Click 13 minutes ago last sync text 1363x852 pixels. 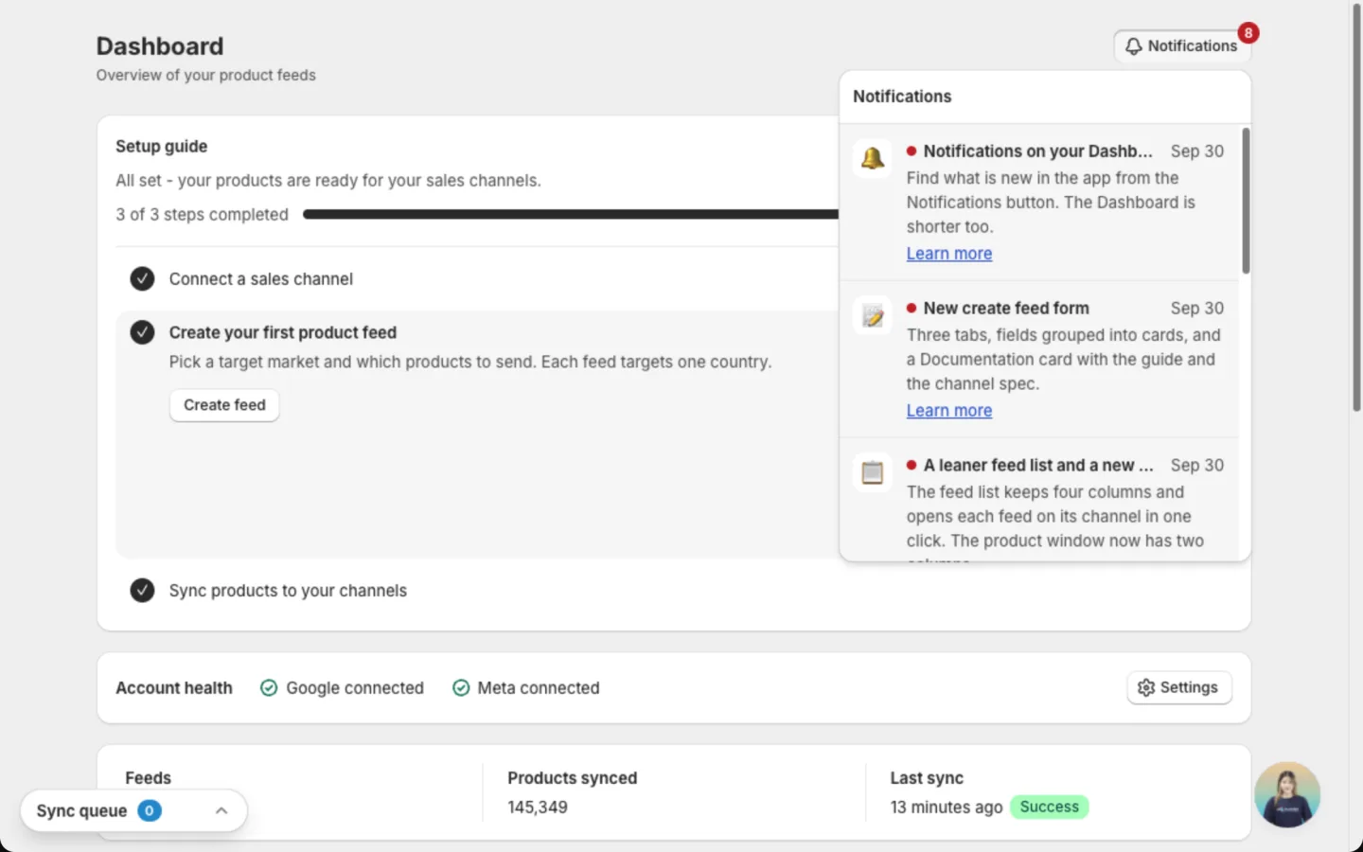tap(947, 808)
